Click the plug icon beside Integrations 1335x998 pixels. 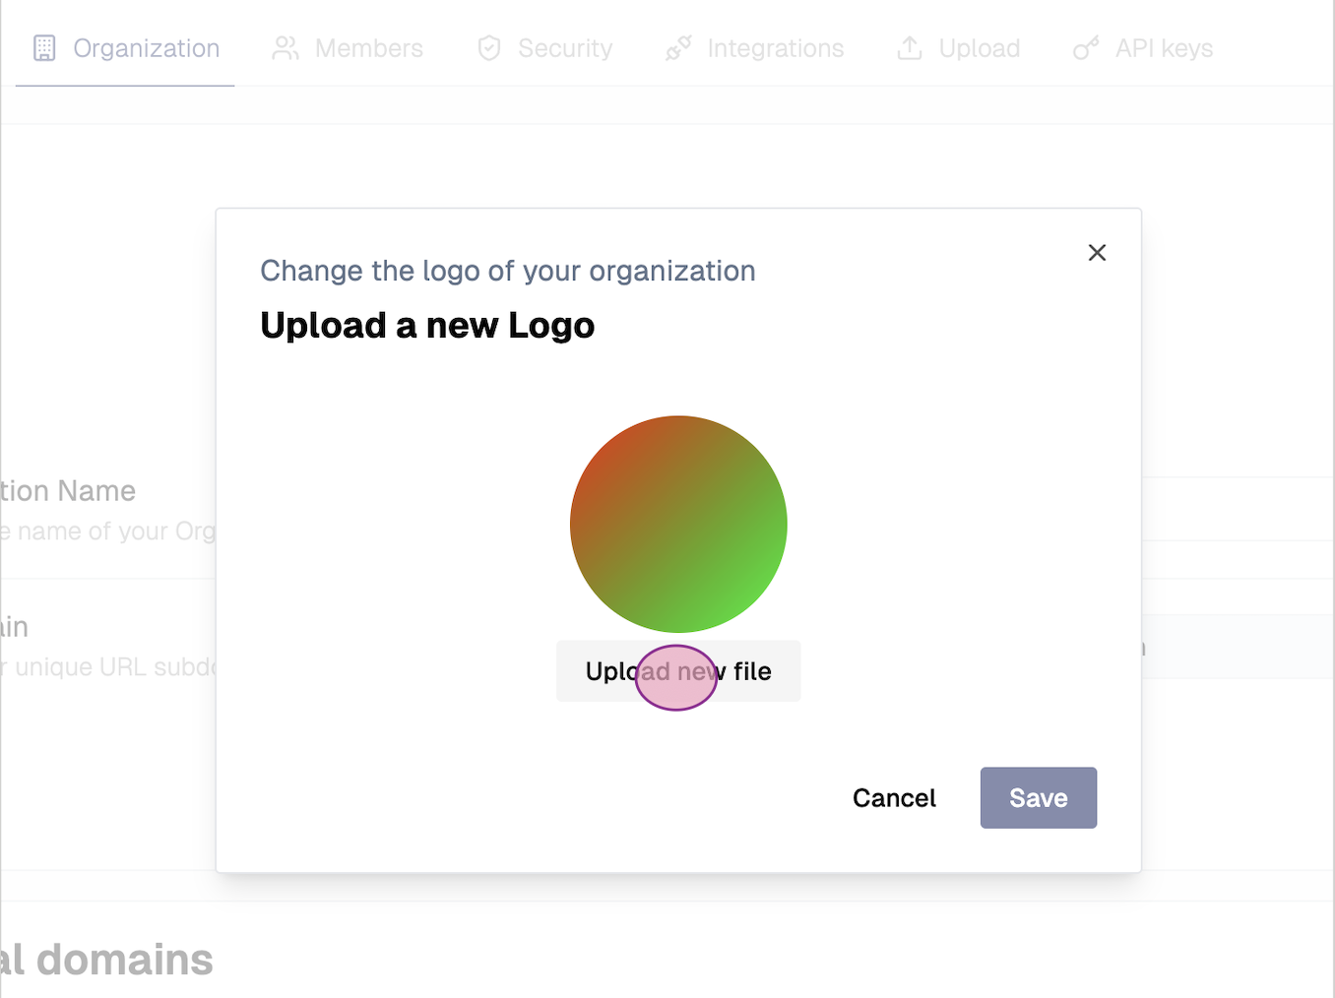click(678, 48)
